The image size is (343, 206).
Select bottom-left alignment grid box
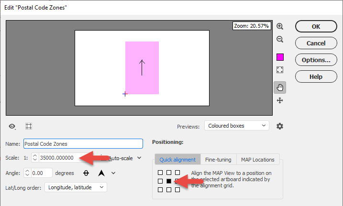tap(160, 190)
